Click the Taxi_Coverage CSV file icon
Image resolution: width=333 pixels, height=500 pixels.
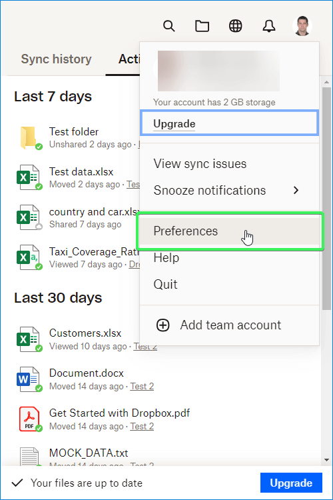tap(29, 257)
